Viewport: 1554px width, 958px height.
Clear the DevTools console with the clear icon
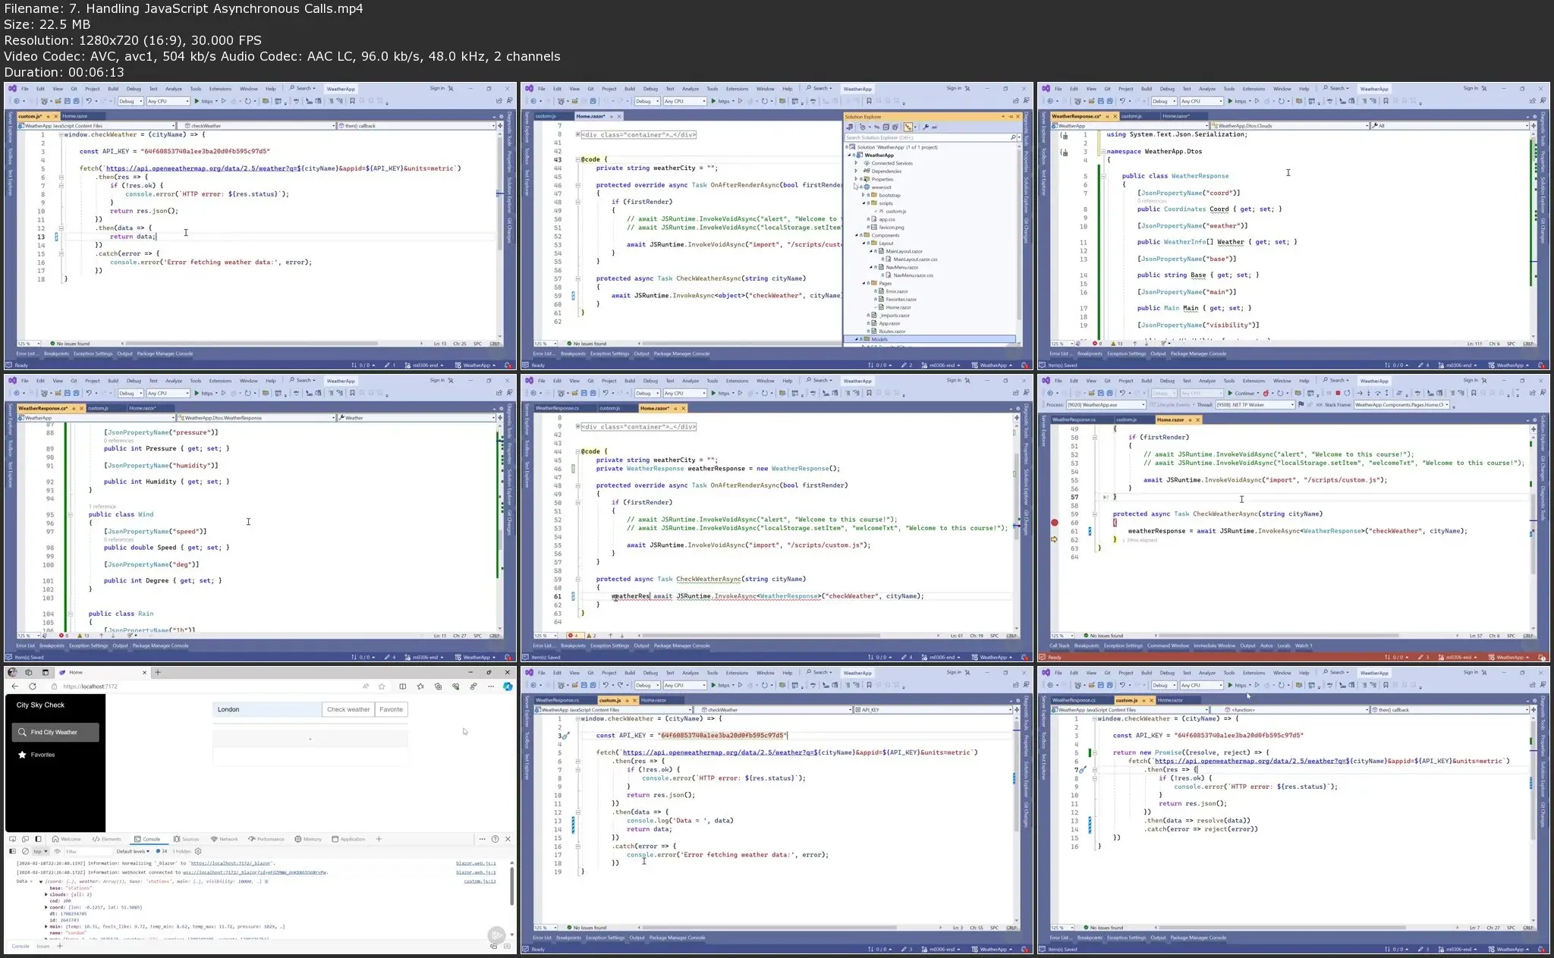[x=25, y=851]
